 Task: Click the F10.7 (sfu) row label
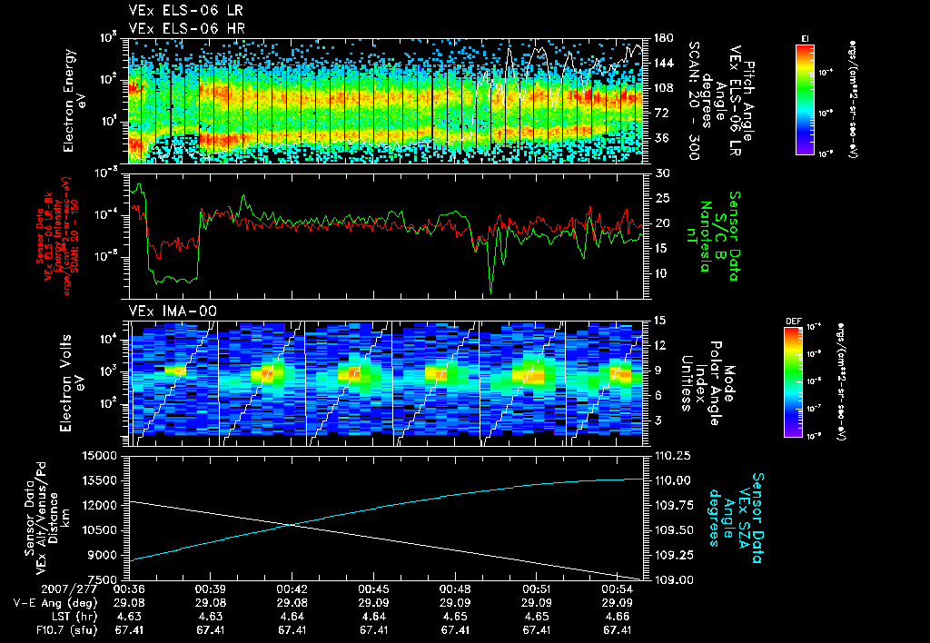coord(66,630)
